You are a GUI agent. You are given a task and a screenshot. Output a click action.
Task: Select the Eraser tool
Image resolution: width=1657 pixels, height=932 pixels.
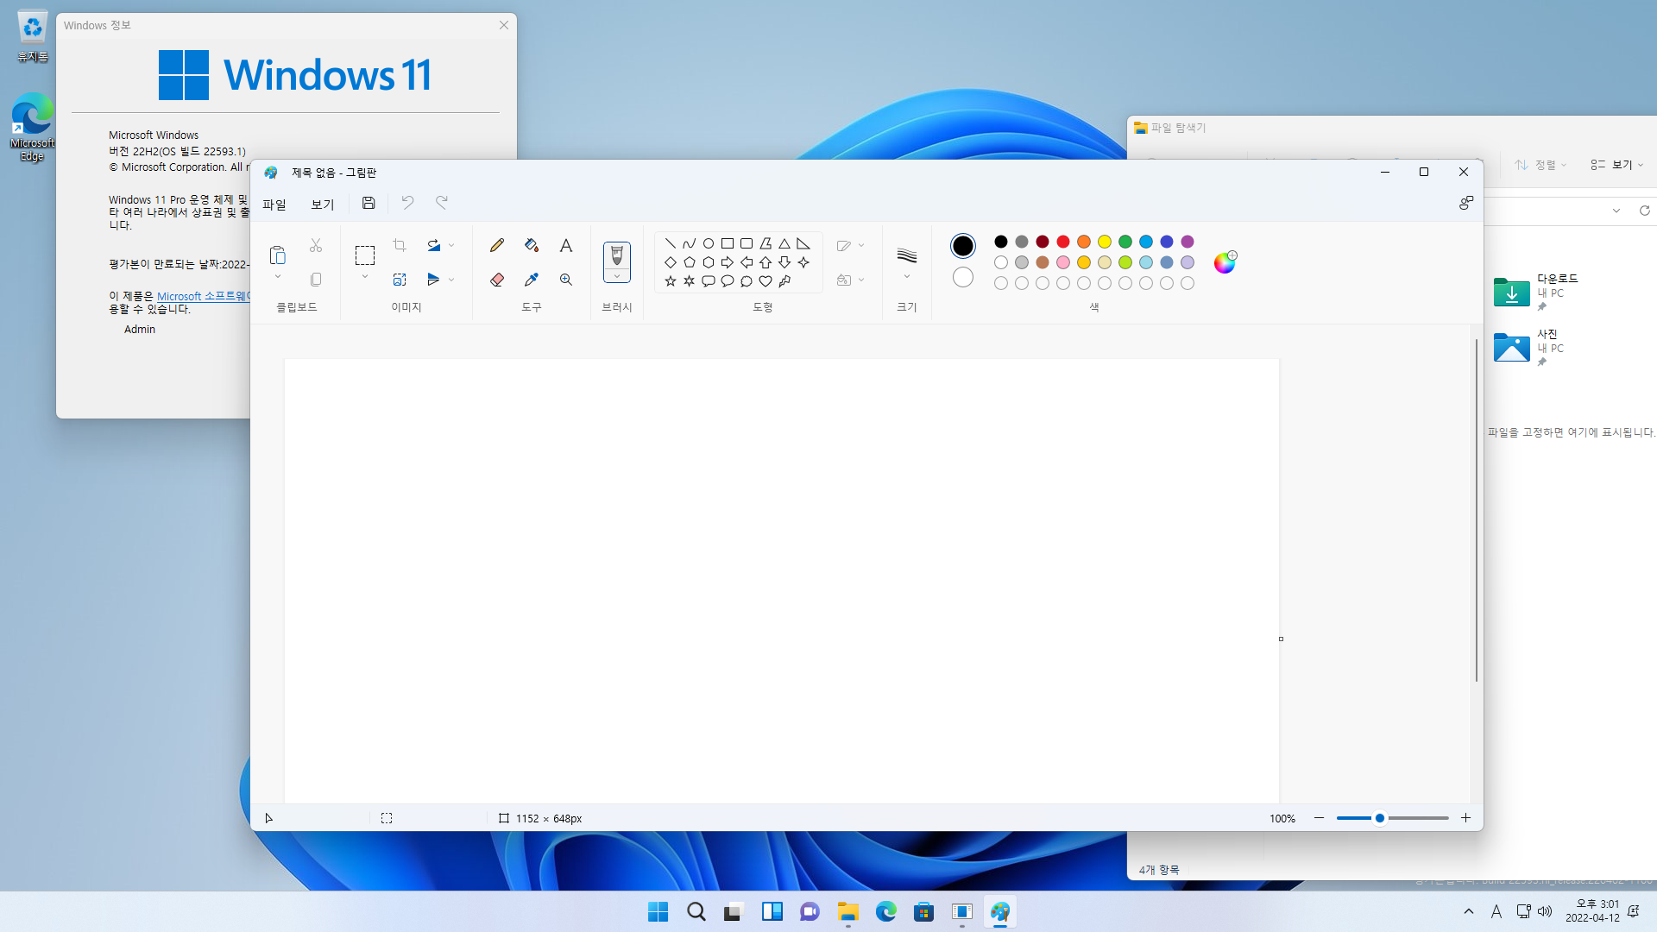pyautogui.click(x=497, y=280)
